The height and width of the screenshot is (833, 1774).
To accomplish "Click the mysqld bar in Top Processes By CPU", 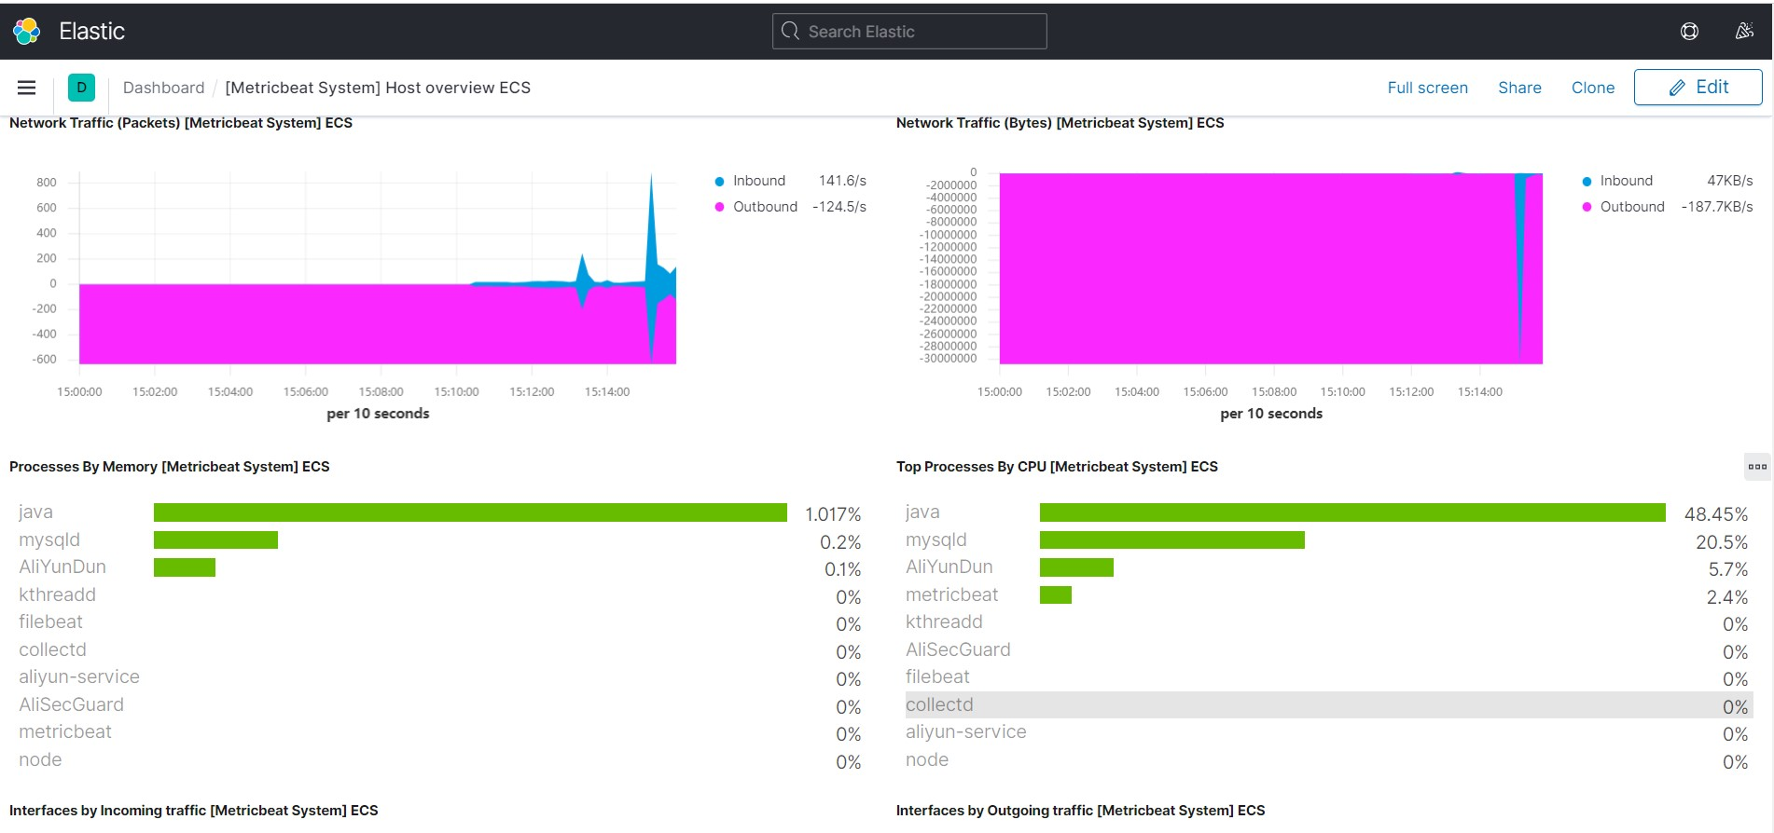I will coord(1172,539).
